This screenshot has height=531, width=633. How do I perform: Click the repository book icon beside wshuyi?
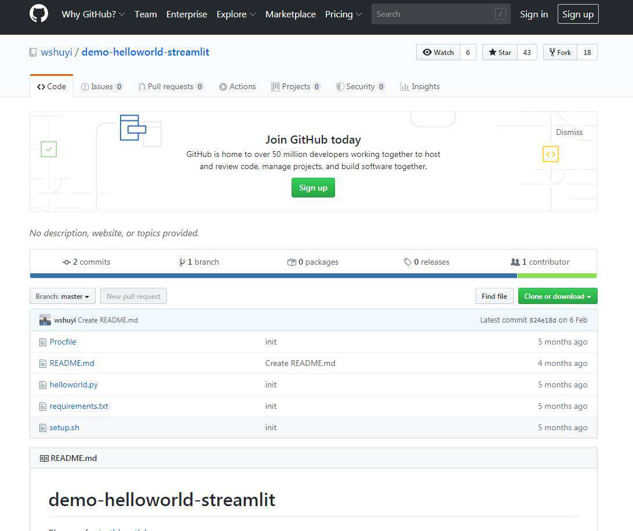click(x=33, y=53)
